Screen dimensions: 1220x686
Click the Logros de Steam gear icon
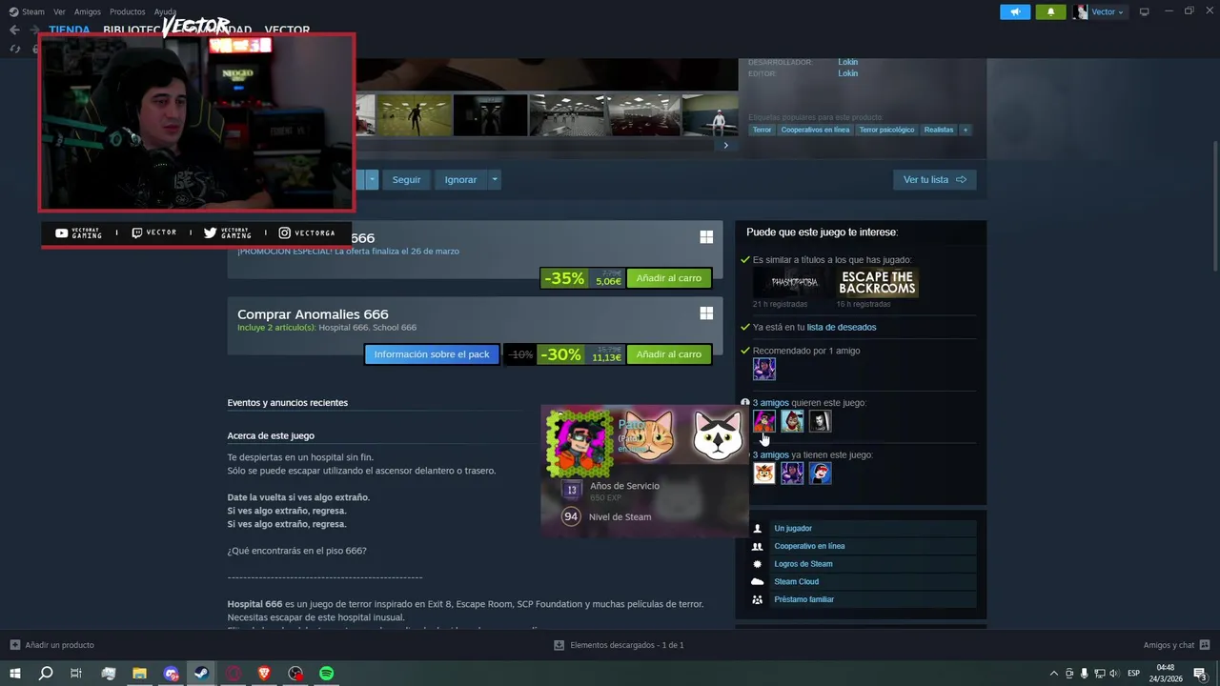click(758, 564)
